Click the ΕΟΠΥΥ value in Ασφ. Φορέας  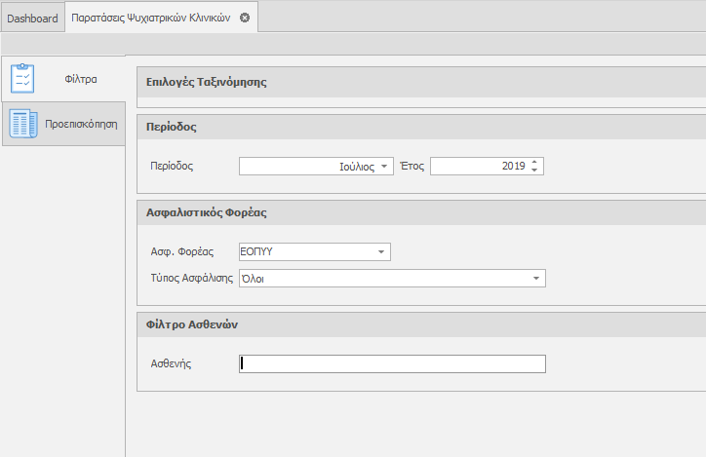tap(304, 252)
